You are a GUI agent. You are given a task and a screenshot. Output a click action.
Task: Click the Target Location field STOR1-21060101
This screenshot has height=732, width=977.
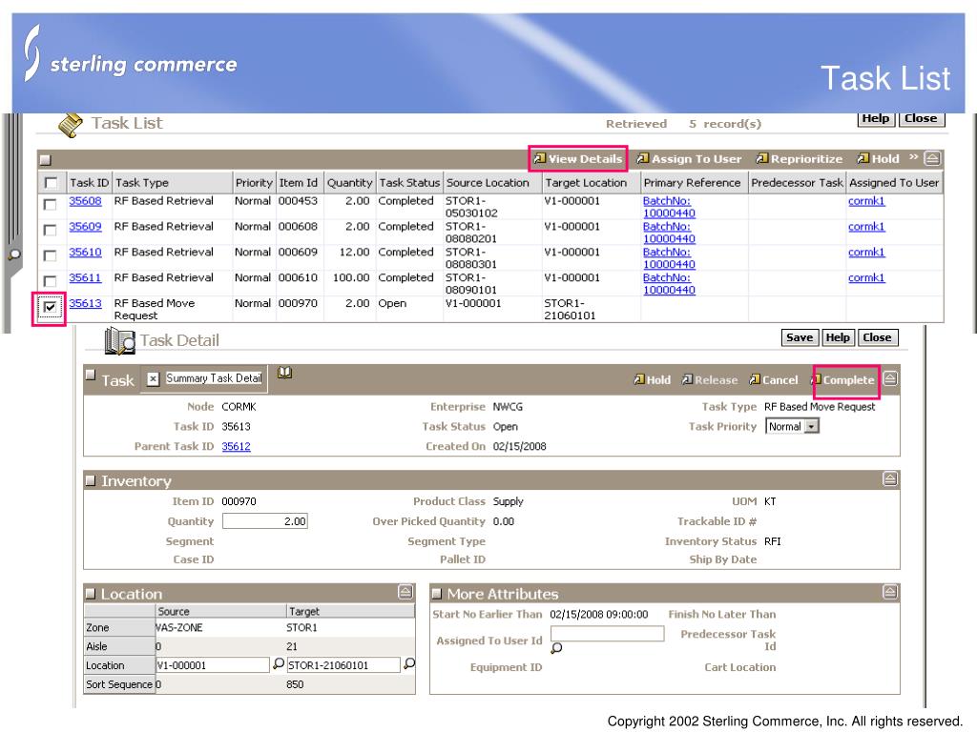point(343,665)
